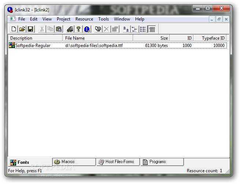The image size is (240, 184).
Task: Close the inner Iclink2 document window
Action: click(x=226, y=19)
